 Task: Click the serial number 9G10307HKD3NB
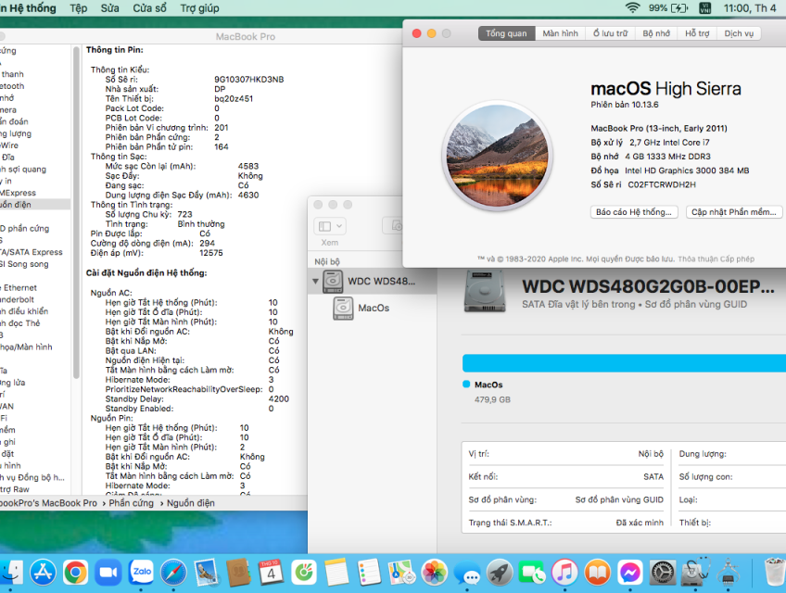click(249, 79)
